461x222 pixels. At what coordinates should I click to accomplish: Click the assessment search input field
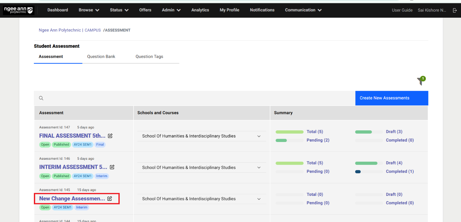194,98
